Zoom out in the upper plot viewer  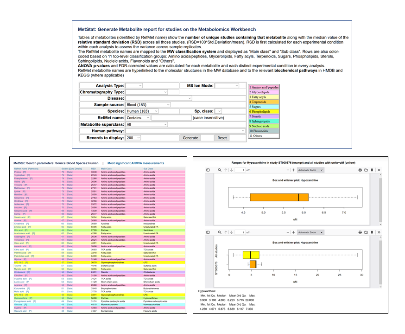tap(288, 170)
